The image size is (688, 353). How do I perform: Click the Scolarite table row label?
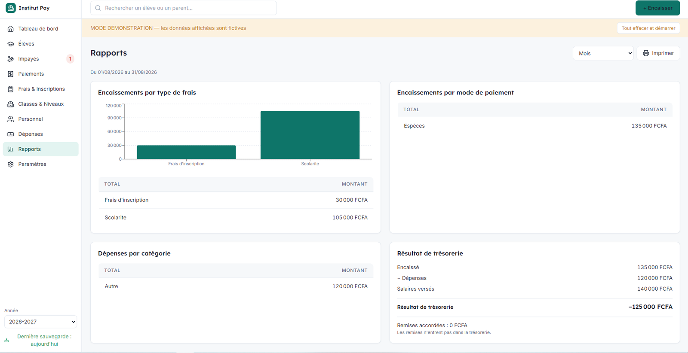pos(115,218)
